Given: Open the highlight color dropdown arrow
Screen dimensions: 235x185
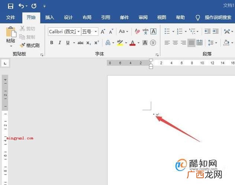Looking at the screenshot, I should [x=126, y=43].
